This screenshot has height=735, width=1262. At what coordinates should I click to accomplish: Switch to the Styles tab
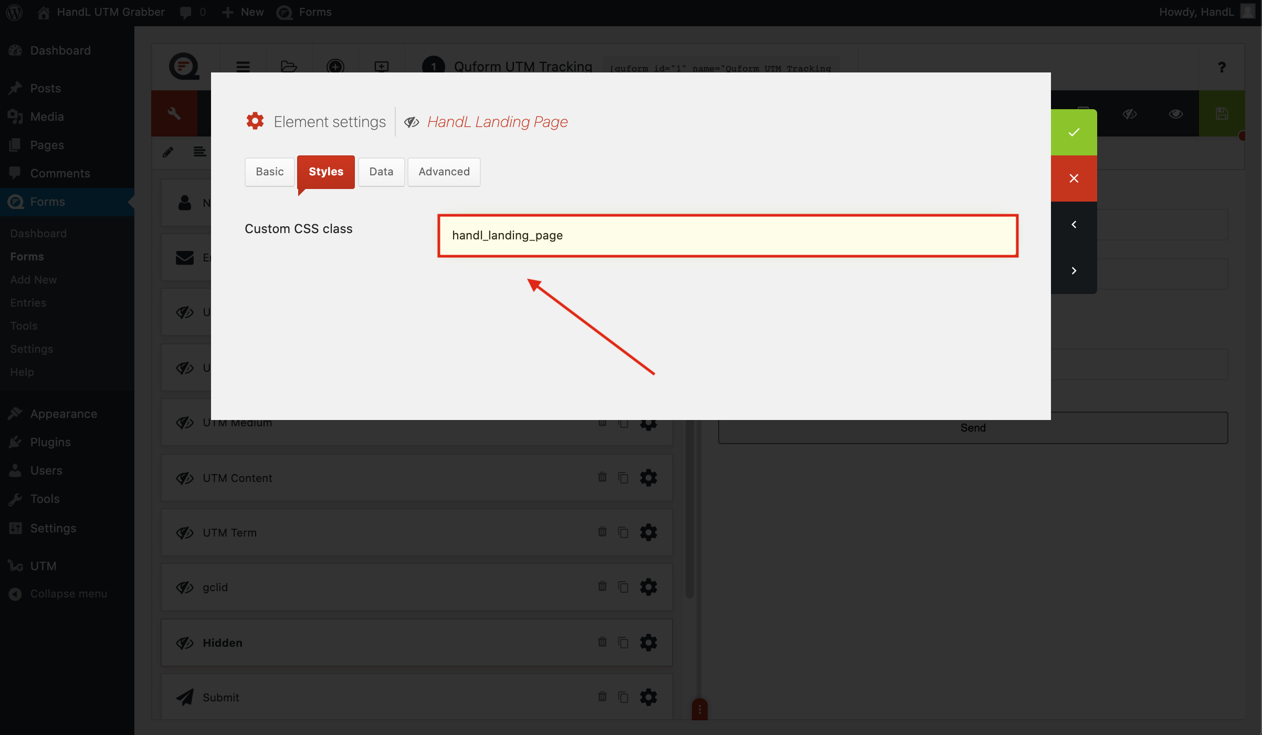coord(326,172)
